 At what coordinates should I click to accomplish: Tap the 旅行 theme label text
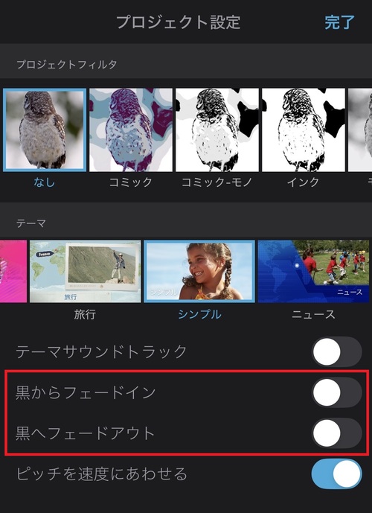85,314
